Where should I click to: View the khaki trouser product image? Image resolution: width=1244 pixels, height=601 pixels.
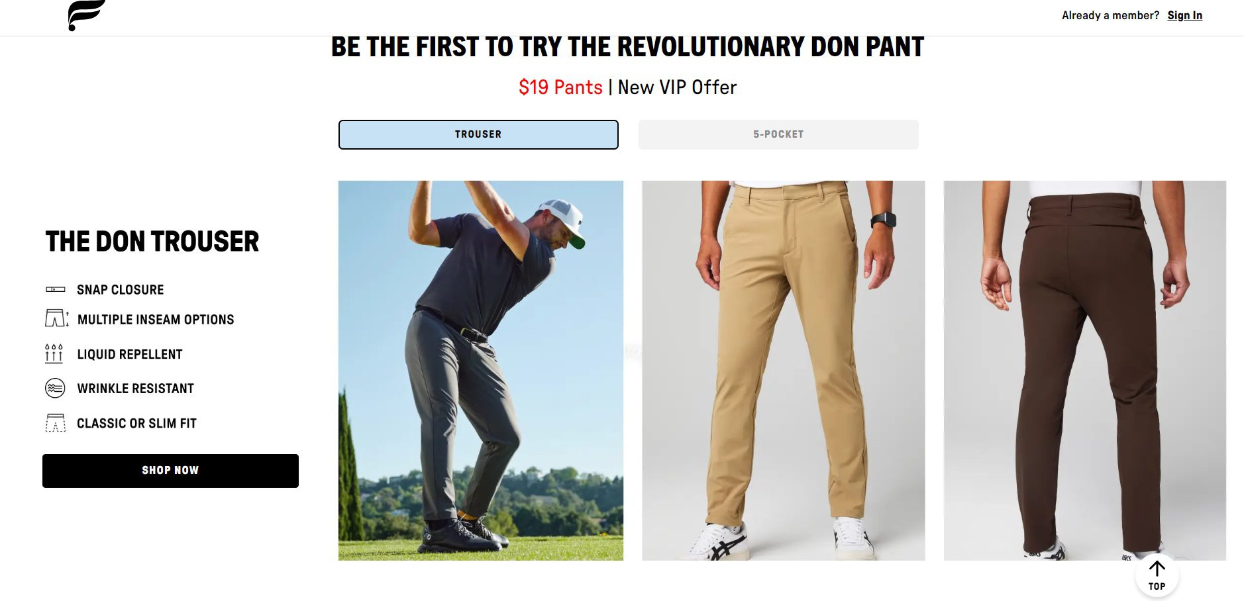(x=784, y=371)
